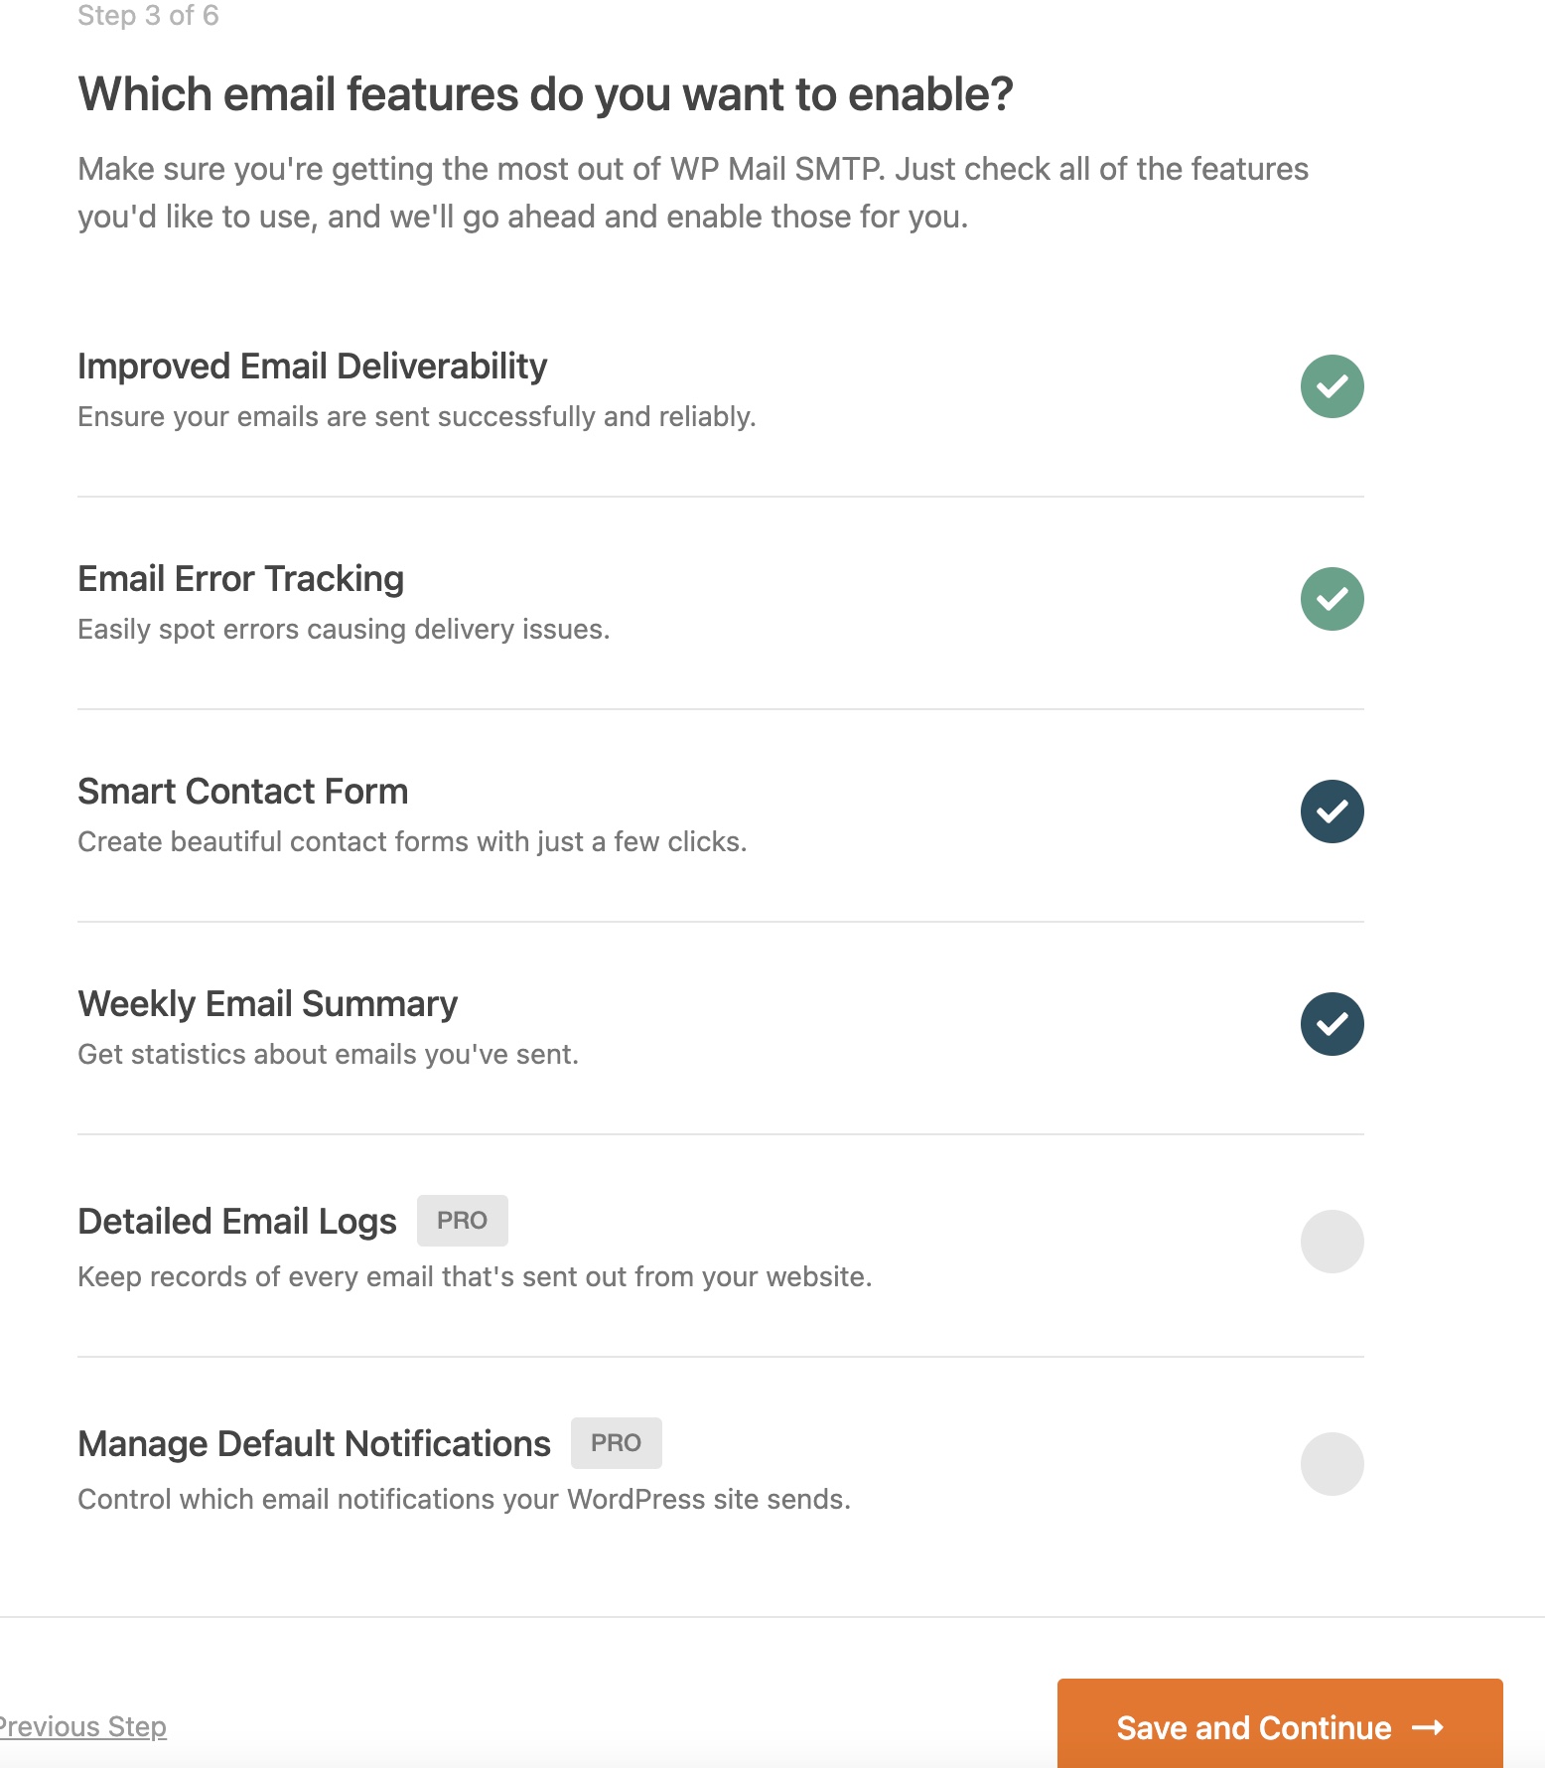
Task: Uncheck the Weekly Email Summary feature
Action: click(1332, 1024)
